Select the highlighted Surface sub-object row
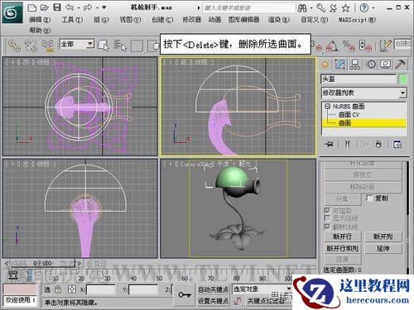 [x=363, y=123]
